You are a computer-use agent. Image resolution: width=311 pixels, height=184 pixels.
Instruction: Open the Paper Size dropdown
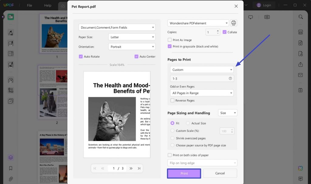[x=132, y=37]
